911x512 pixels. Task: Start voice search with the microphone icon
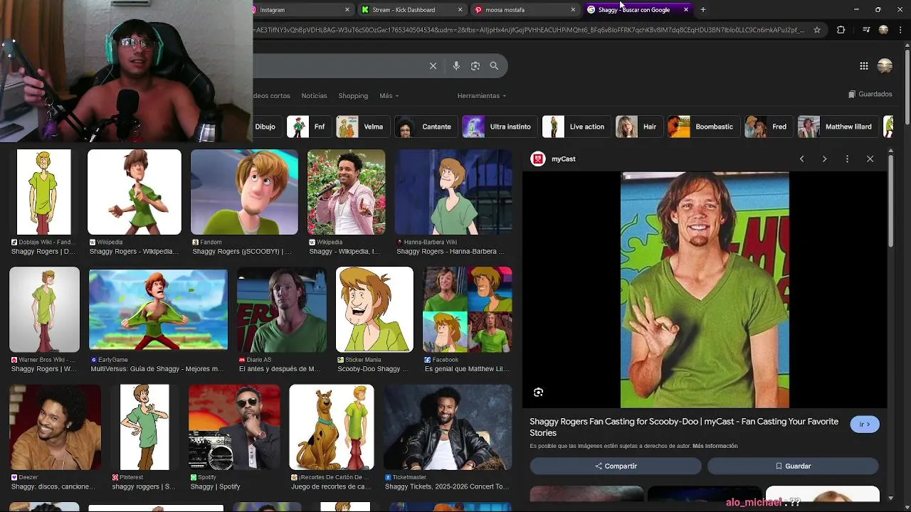(456, 65)
